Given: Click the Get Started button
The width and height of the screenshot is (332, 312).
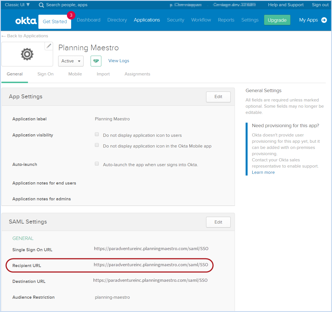Looking at the screenshot, I should (x=55, y=21).
